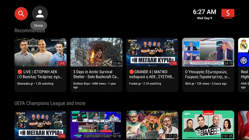Open the Foxbet GRANDE 4 live thumbnail in Recommended
The width and height of the screenshot is (249, 140).
(x=152, y=52)
